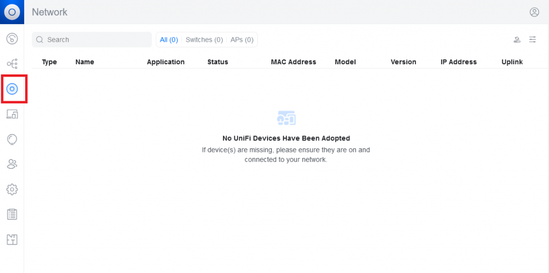Open the floor plan map icon in sidebar

(12, 239)
